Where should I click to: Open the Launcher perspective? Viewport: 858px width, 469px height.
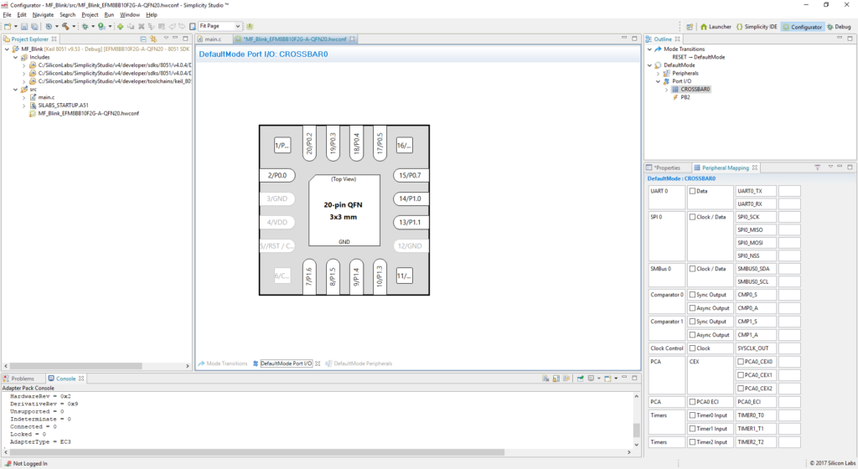click(716, 27)
